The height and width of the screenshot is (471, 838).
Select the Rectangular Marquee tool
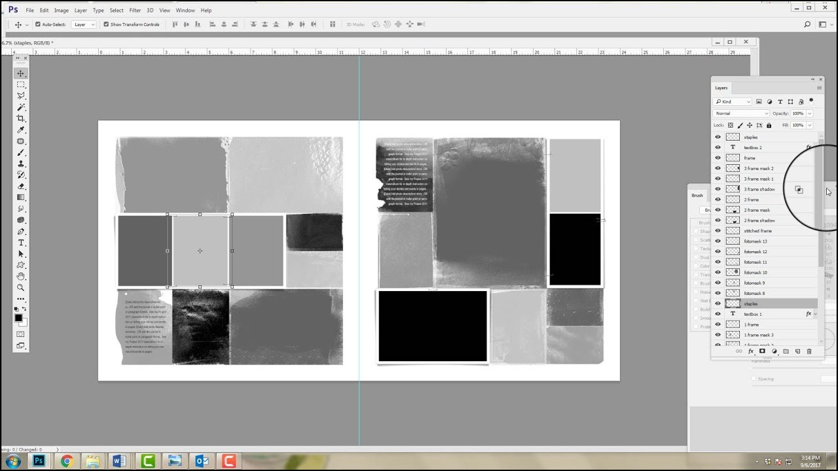tap(21, 84)
